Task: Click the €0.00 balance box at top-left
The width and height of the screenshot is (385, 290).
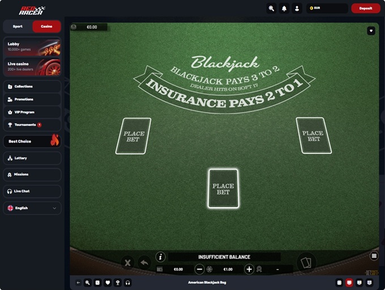Action: (89, 27)
